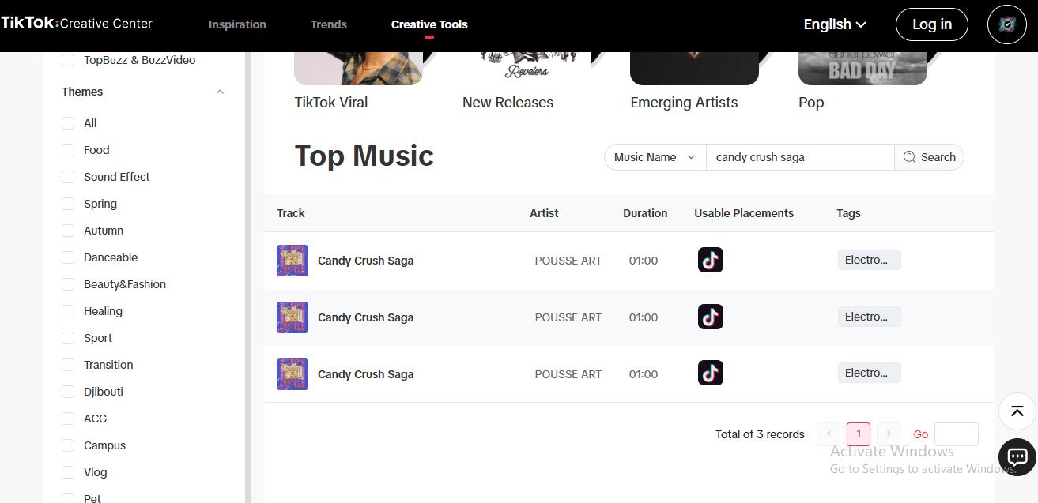Click the TikTok placement icon in third row
Viewport: 1038px width, 503px height.
click(710, 373)
